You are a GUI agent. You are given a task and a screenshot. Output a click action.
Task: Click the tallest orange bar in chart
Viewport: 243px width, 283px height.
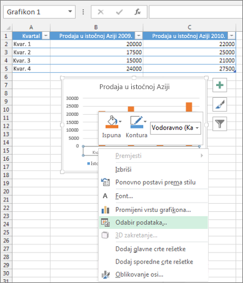click(x=189, y=107)
